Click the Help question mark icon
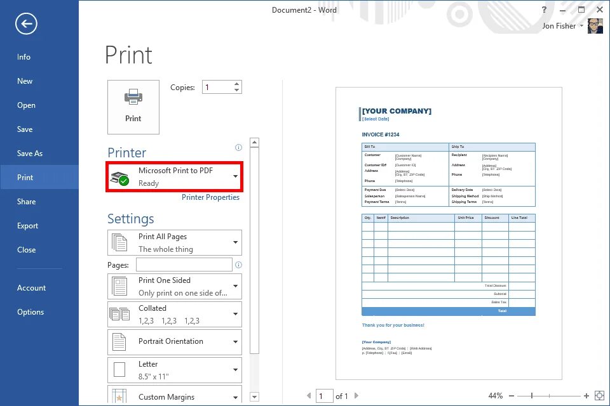The width and height of the screenshot is (610, 406). 544,10
